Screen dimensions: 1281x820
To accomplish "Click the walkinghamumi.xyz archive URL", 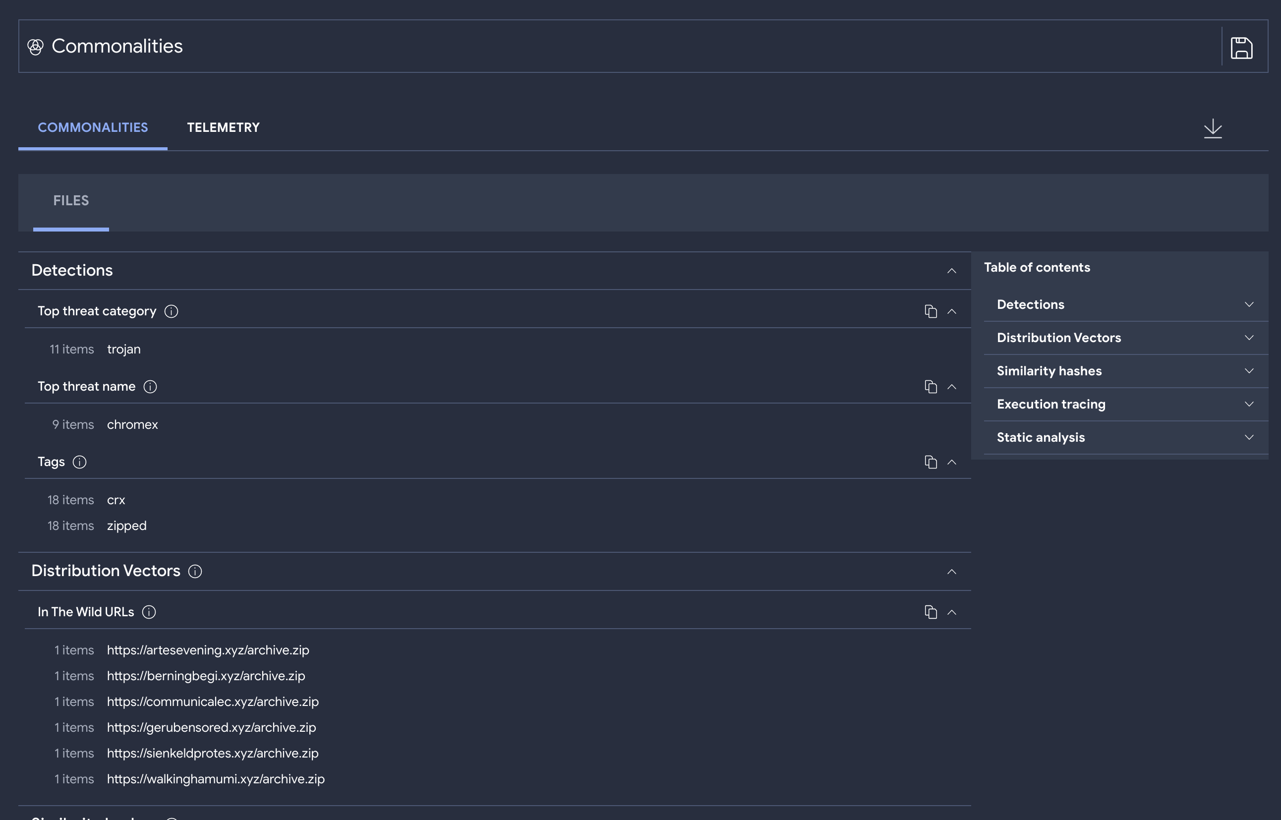I will pyautogui.click(x=216, y=779).
